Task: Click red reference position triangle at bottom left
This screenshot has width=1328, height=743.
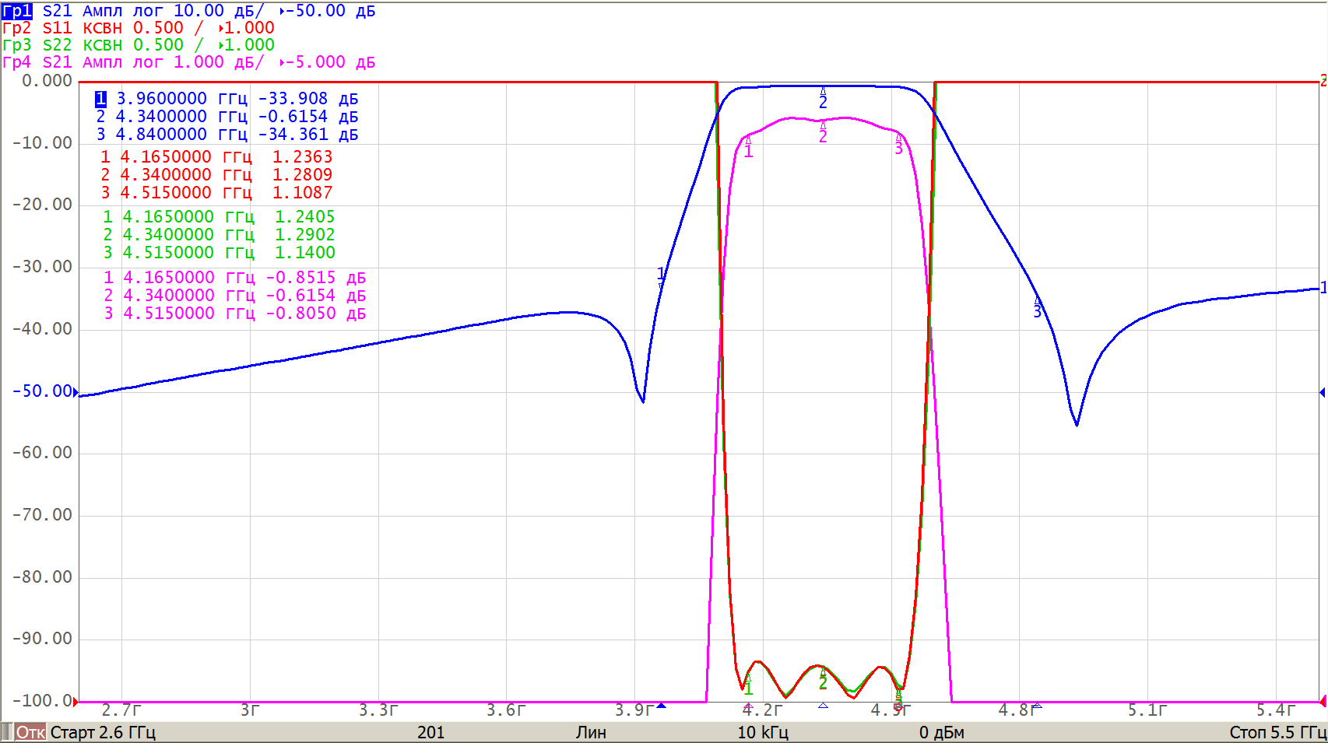Action: [x=76, y=702]
